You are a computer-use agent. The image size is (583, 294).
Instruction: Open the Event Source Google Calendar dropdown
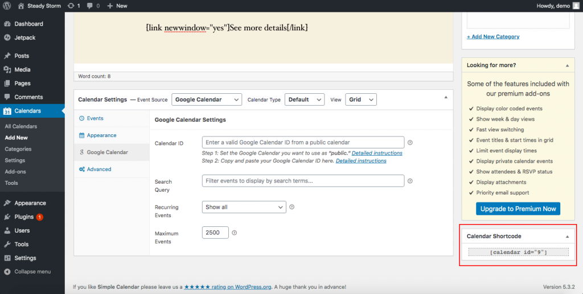point(207,100)
